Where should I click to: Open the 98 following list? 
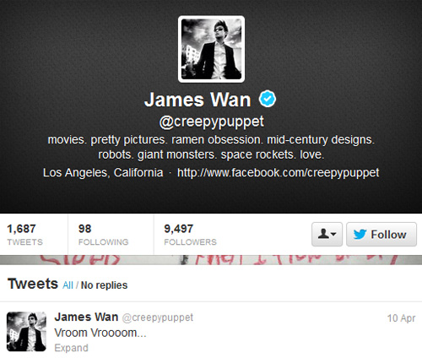[103, 235]
